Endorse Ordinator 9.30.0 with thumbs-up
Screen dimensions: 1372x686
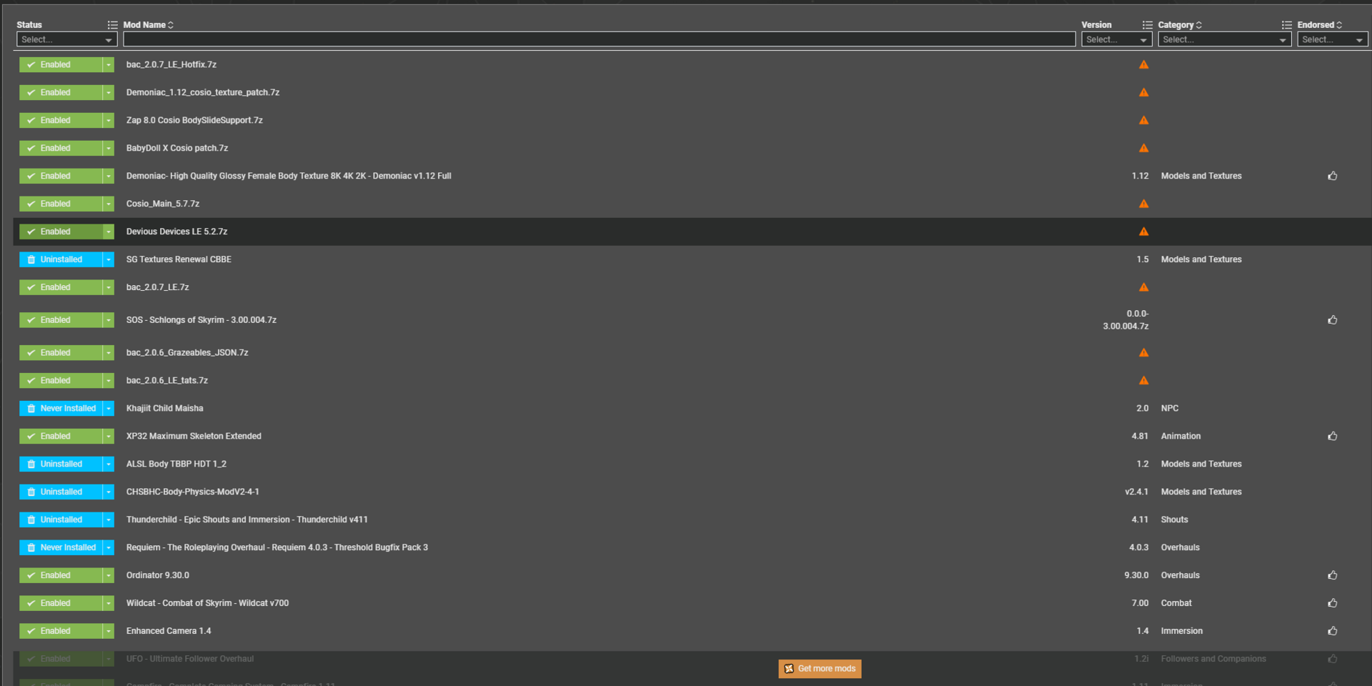[x=1333, y=575]
